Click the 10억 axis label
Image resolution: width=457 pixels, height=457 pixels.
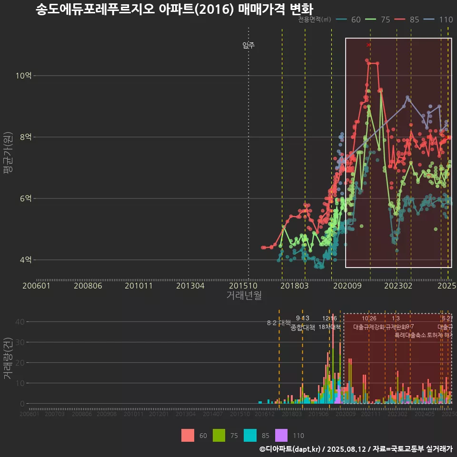[x=24, y=76]
